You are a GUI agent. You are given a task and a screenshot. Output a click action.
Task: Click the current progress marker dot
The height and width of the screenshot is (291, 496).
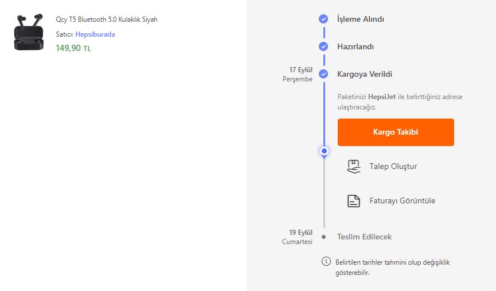(x=324, y=151)
